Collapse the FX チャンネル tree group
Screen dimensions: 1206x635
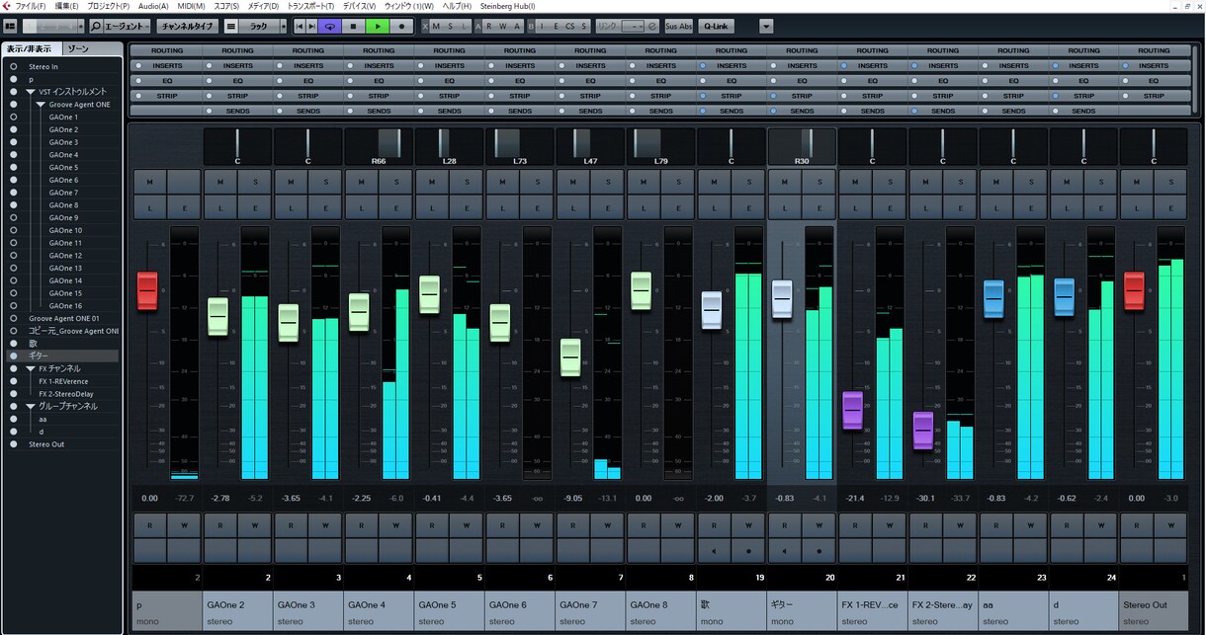pos(30,368)
